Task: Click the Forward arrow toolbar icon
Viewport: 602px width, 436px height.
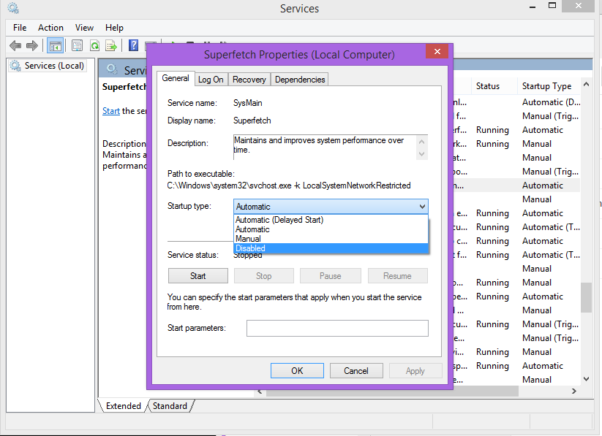Action: point(32,45)
